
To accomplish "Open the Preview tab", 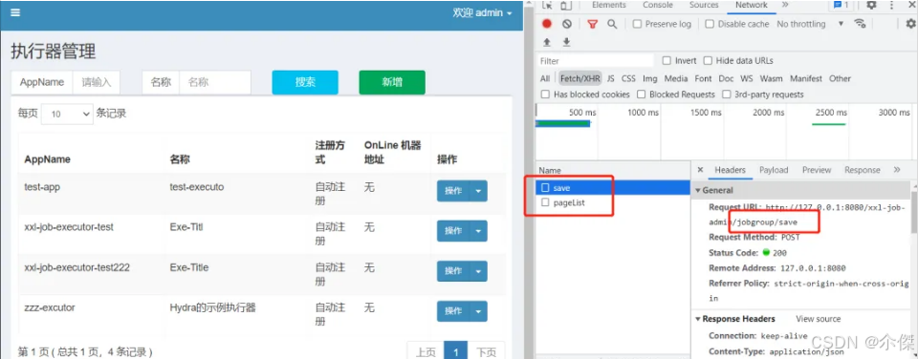I will (817, 170).
